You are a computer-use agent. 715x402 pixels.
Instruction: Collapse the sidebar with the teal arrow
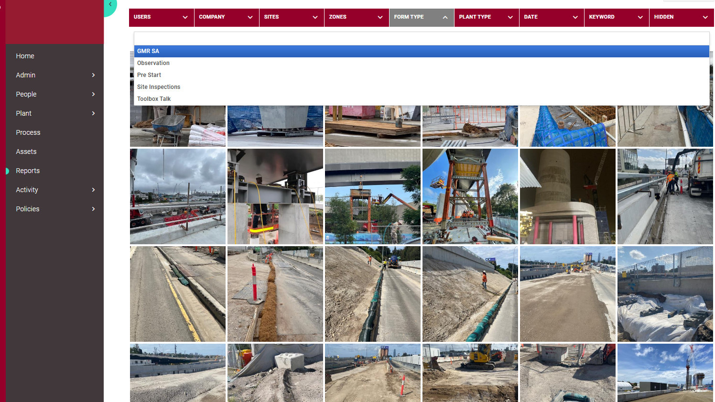click(x=110, y=5)
